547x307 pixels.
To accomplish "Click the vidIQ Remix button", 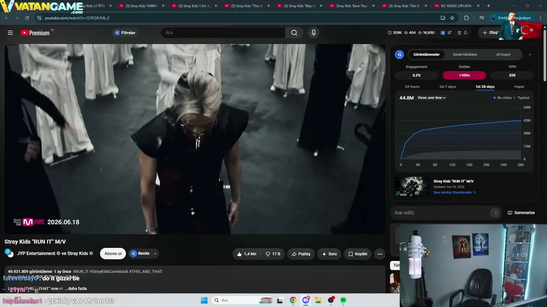I will tap(140, 253).
